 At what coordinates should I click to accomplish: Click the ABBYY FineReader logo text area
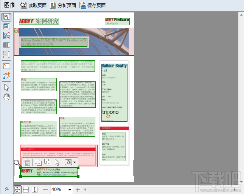click(117, 21)
